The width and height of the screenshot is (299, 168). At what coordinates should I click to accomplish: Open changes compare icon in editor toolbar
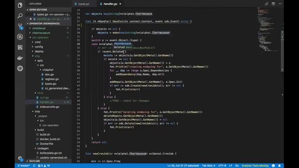[x=266, y=4]
